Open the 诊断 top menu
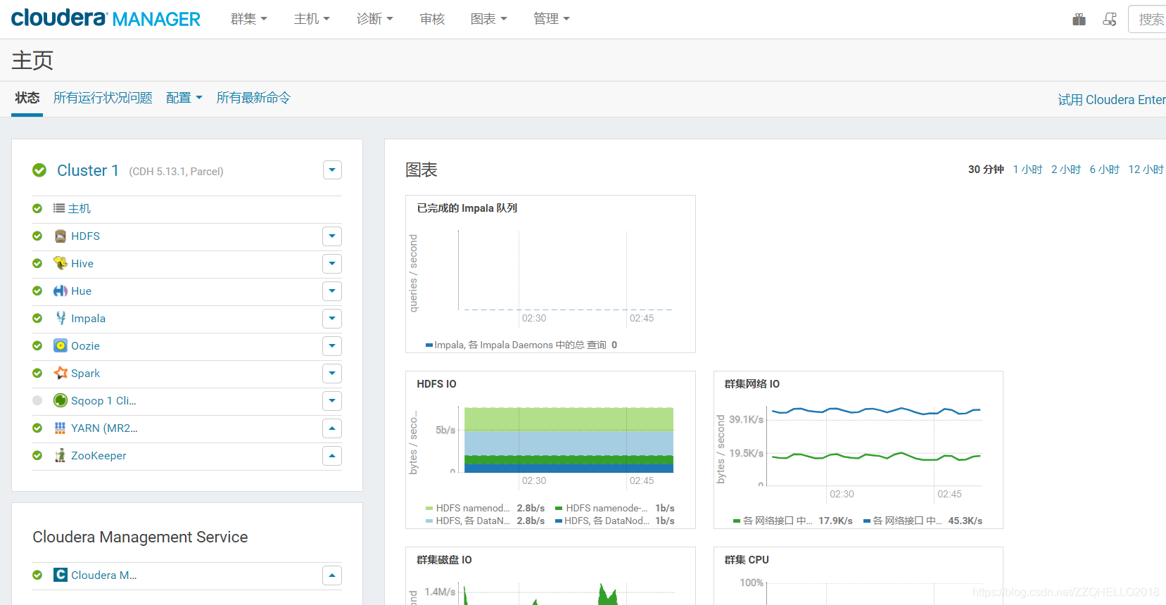1166x605 pixels. click(x=375, y=19)
